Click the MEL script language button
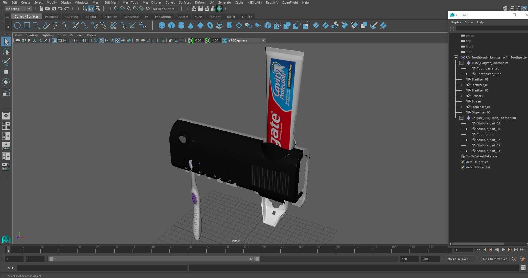528x278 pixels. [x=10, y=268]
